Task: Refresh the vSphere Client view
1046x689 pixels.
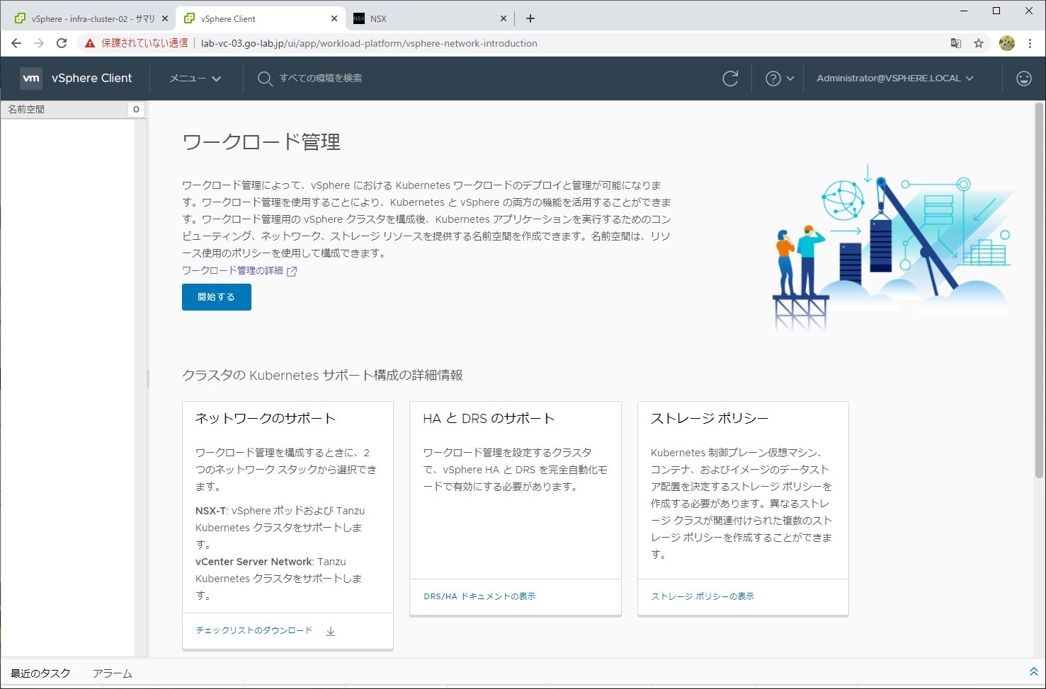Action: [x=730, y=79]
